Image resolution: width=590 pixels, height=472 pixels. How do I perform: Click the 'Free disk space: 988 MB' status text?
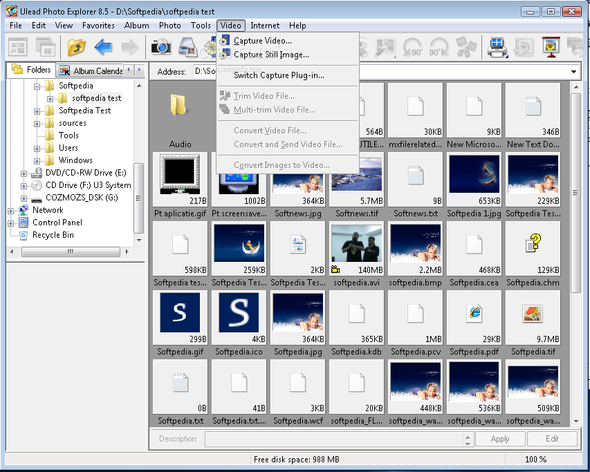pyautogui.click(x=297, y=460)
